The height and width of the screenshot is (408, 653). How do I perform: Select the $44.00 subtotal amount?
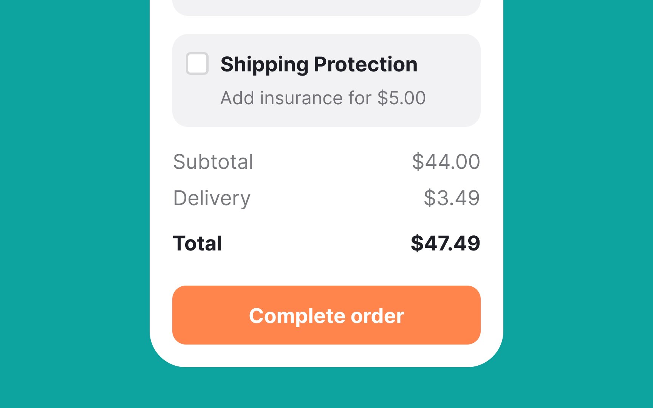446,162
